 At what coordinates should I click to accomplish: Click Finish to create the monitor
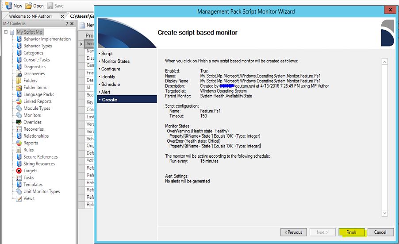click(351, 232)
